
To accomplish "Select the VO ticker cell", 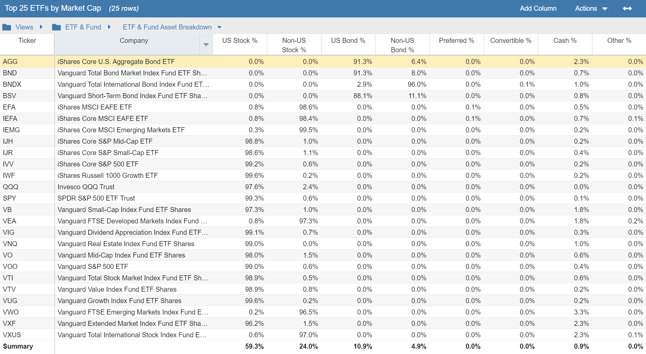I will [x=27, y=255].
